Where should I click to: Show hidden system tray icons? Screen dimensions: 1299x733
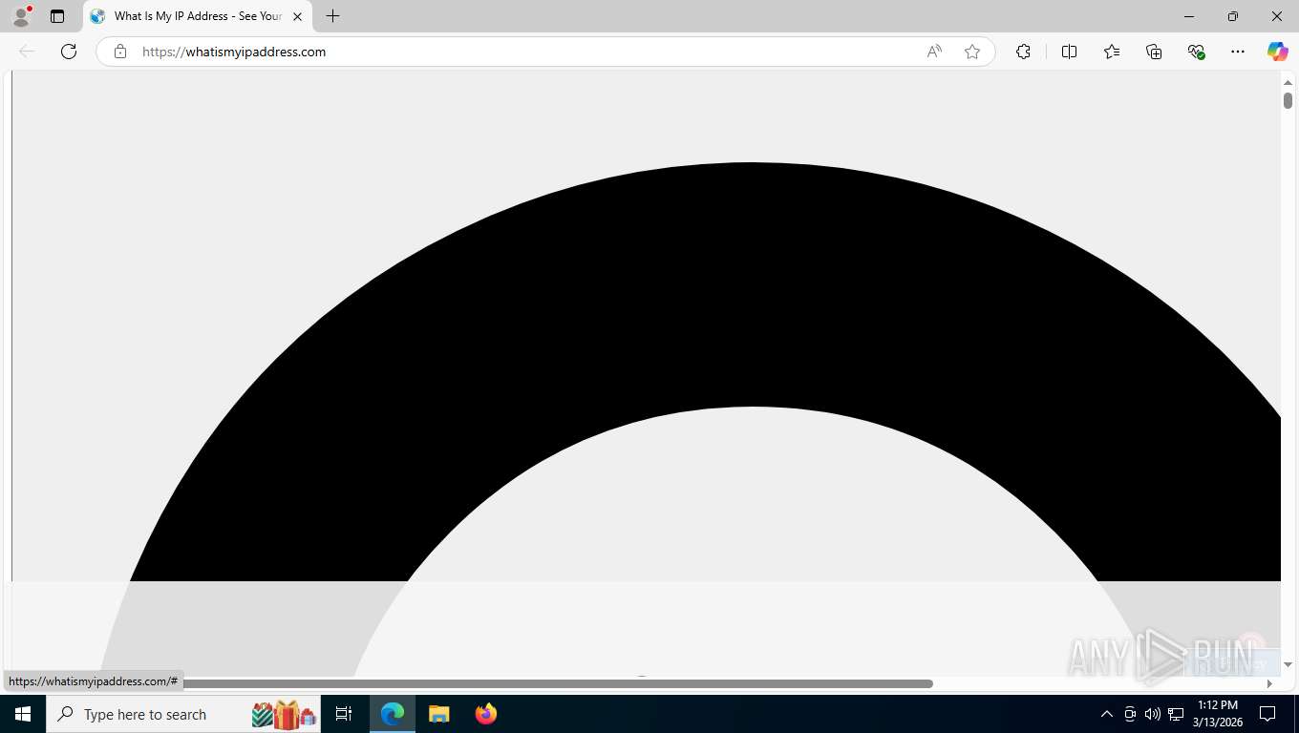pyautogui.click(x=1107, y=714)
